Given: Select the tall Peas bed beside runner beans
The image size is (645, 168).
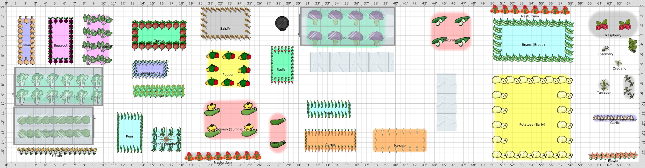Looking at the screenshot, I should [130, 133].
